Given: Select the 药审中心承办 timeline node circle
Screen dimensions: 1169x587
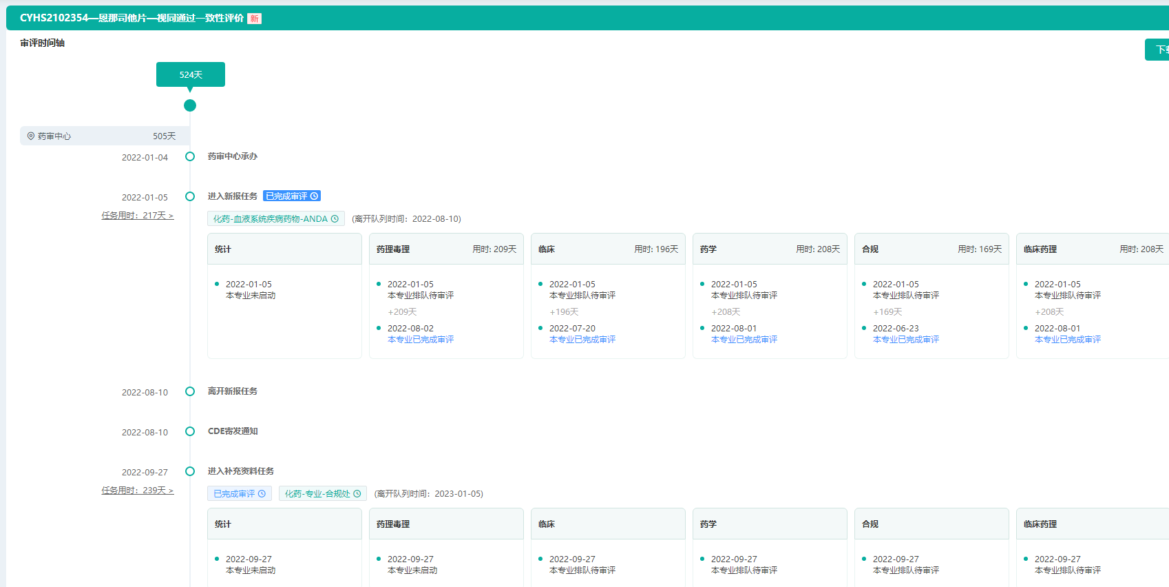Looking at the screenshot, I should [x=190, y=156].
